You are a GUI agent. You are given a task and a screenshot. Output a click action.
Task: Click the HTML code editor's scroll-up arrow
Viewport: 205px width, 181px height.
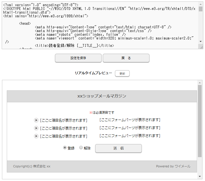[x=200, y=4]
